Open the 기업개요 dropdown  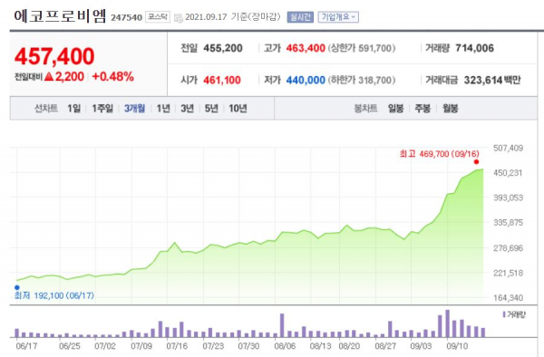338,17
